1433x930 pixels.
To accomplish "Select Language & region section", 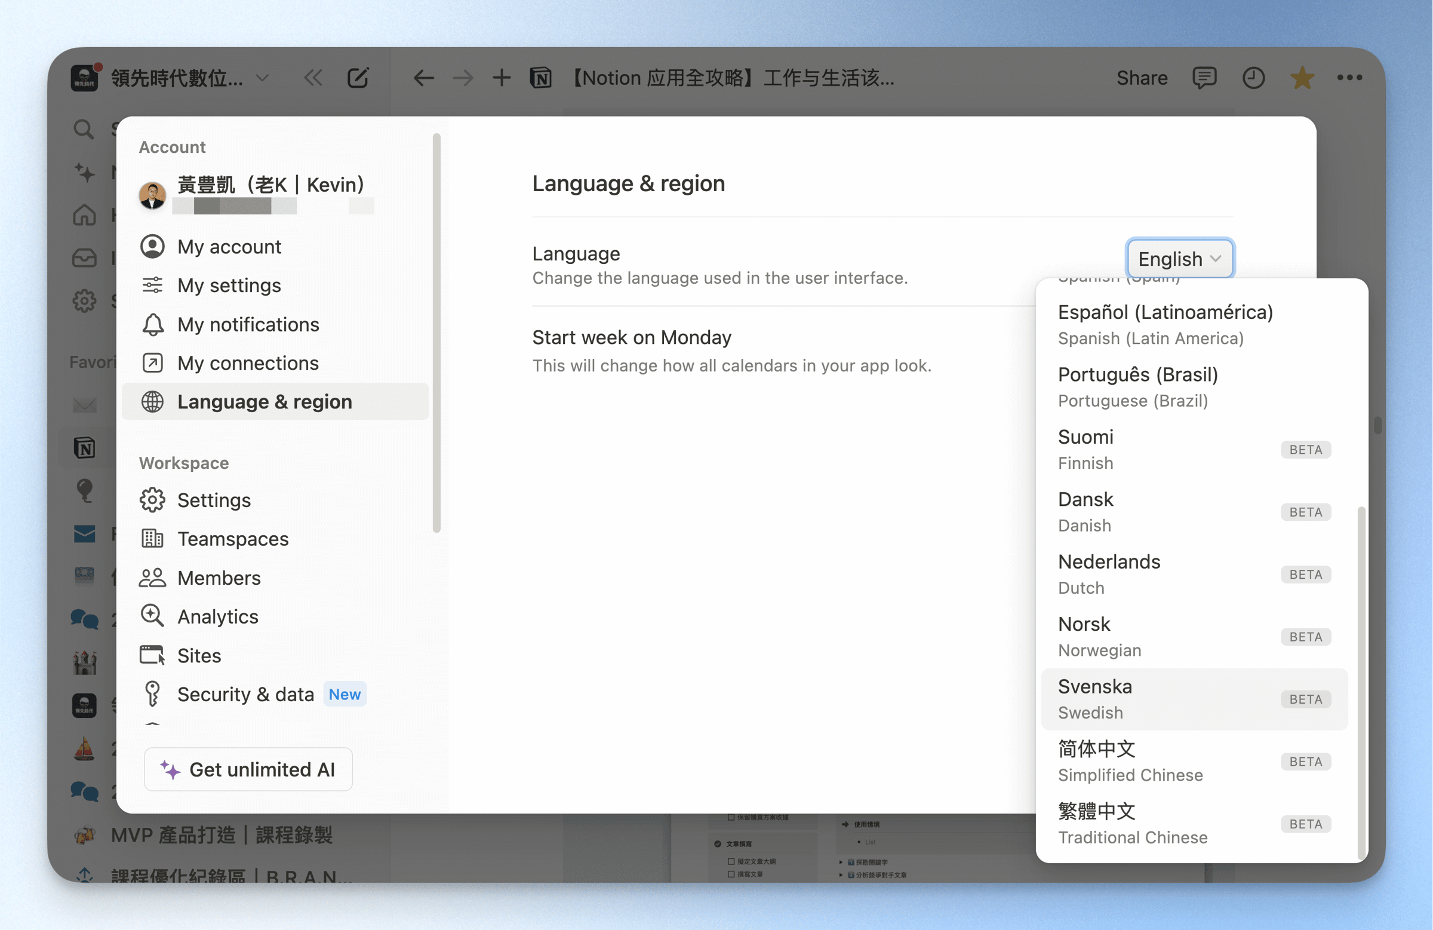I will coord(275,401).
